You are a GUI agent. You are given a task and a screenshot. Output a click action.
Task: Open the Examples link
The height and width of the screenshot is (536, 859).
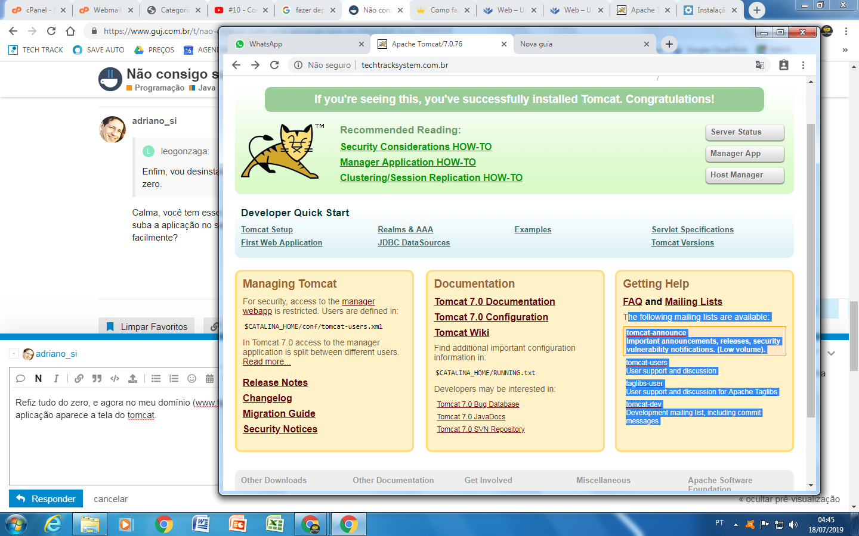point(533,229)
